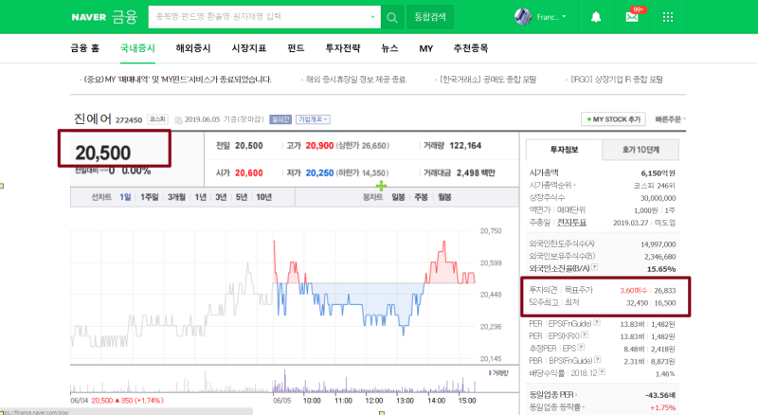
Task: Select the 10년 line chart period
Action: coord(264,197)
